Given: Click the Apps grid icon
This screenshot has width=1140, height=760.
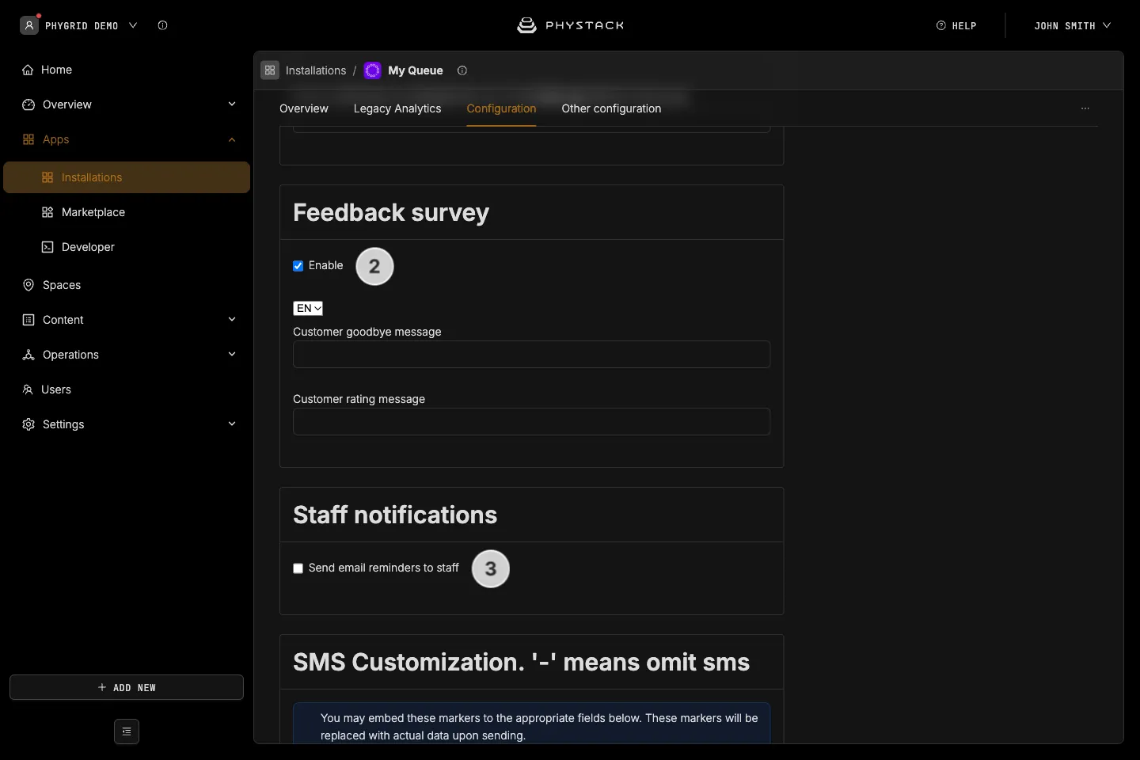Looking at the screenshot, I should [28, 139].
